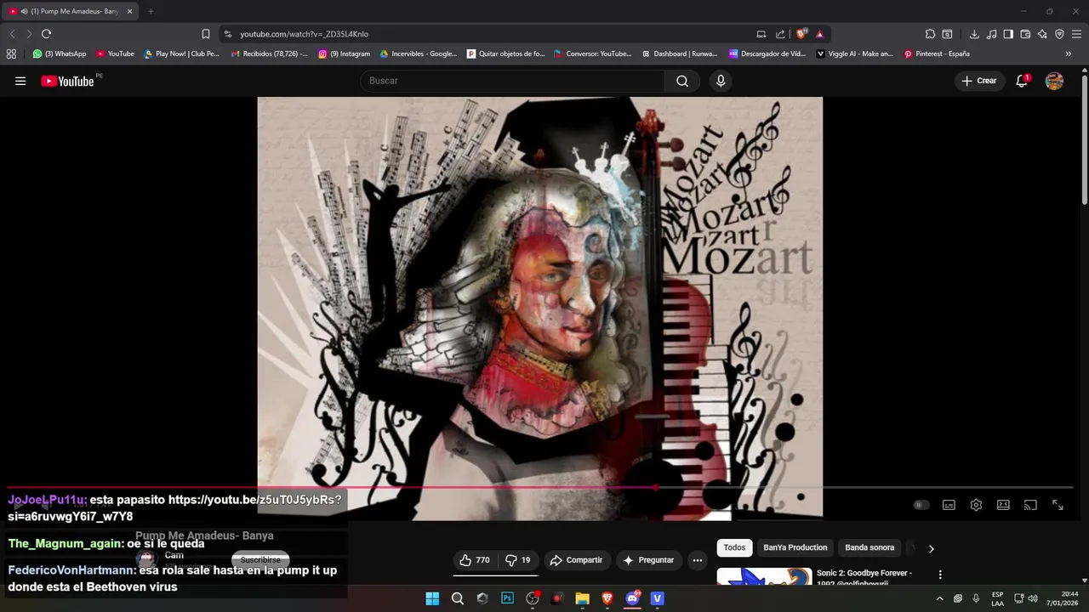The height and width of the screenshot is (612, 1089).
Task: Show more filter chips with right arrow
Action: point(931,548)
